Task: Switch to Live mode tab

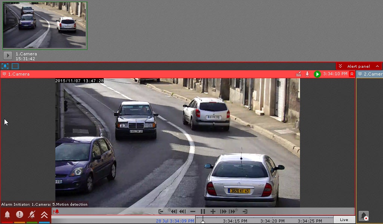Action: tap(344, 220)
